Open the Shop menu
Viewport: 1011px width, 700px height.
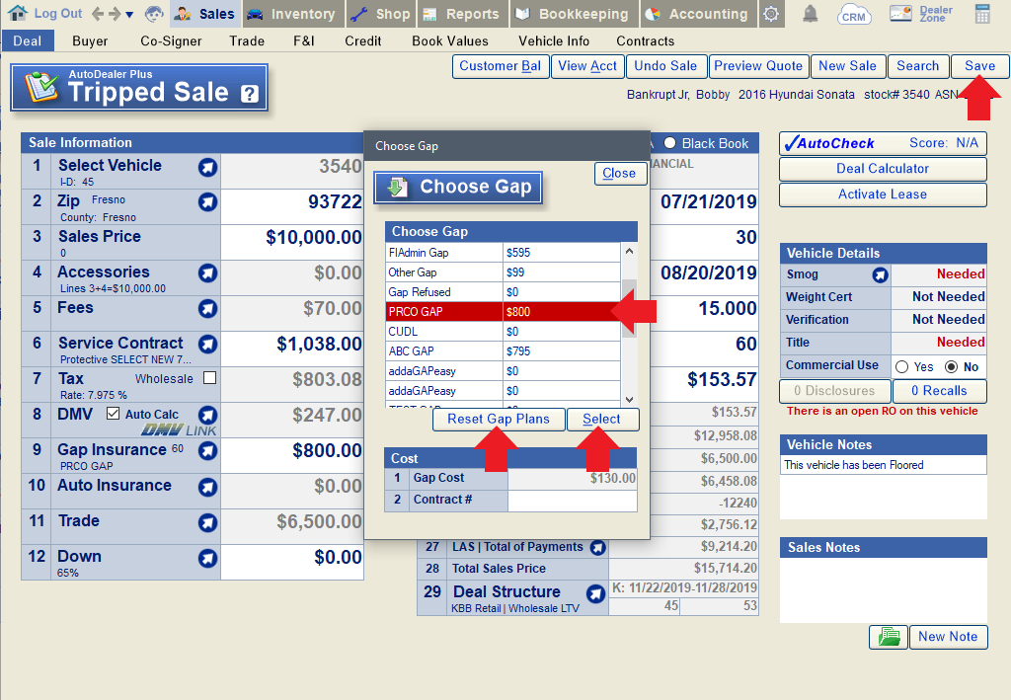381,14
